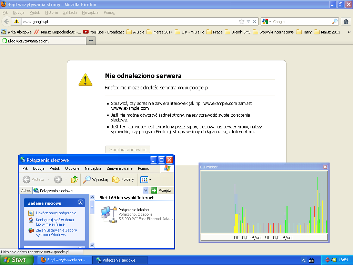Viewport: 353px width, 265px height.
Task: Open the Słowniki internetowe bookmark folder
Action: click(x=273, y=32)
